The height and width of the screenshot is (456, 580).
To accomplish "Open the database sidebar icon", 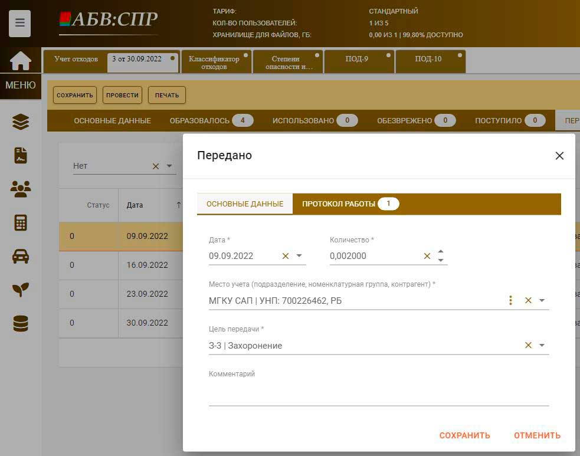I will (x=21, y=323).
